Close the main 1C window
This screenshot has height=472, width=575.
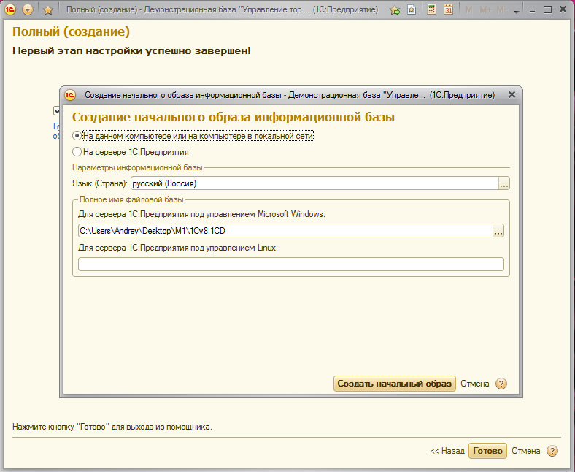coord(563,9)
